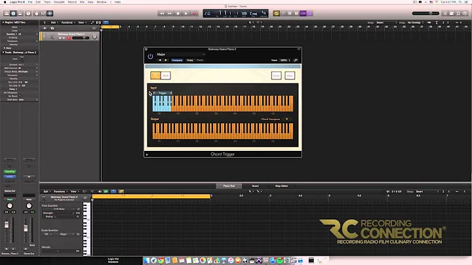Open the tracks area Functions menu
Screen dimensions: 472x265
tap(68, 22)
